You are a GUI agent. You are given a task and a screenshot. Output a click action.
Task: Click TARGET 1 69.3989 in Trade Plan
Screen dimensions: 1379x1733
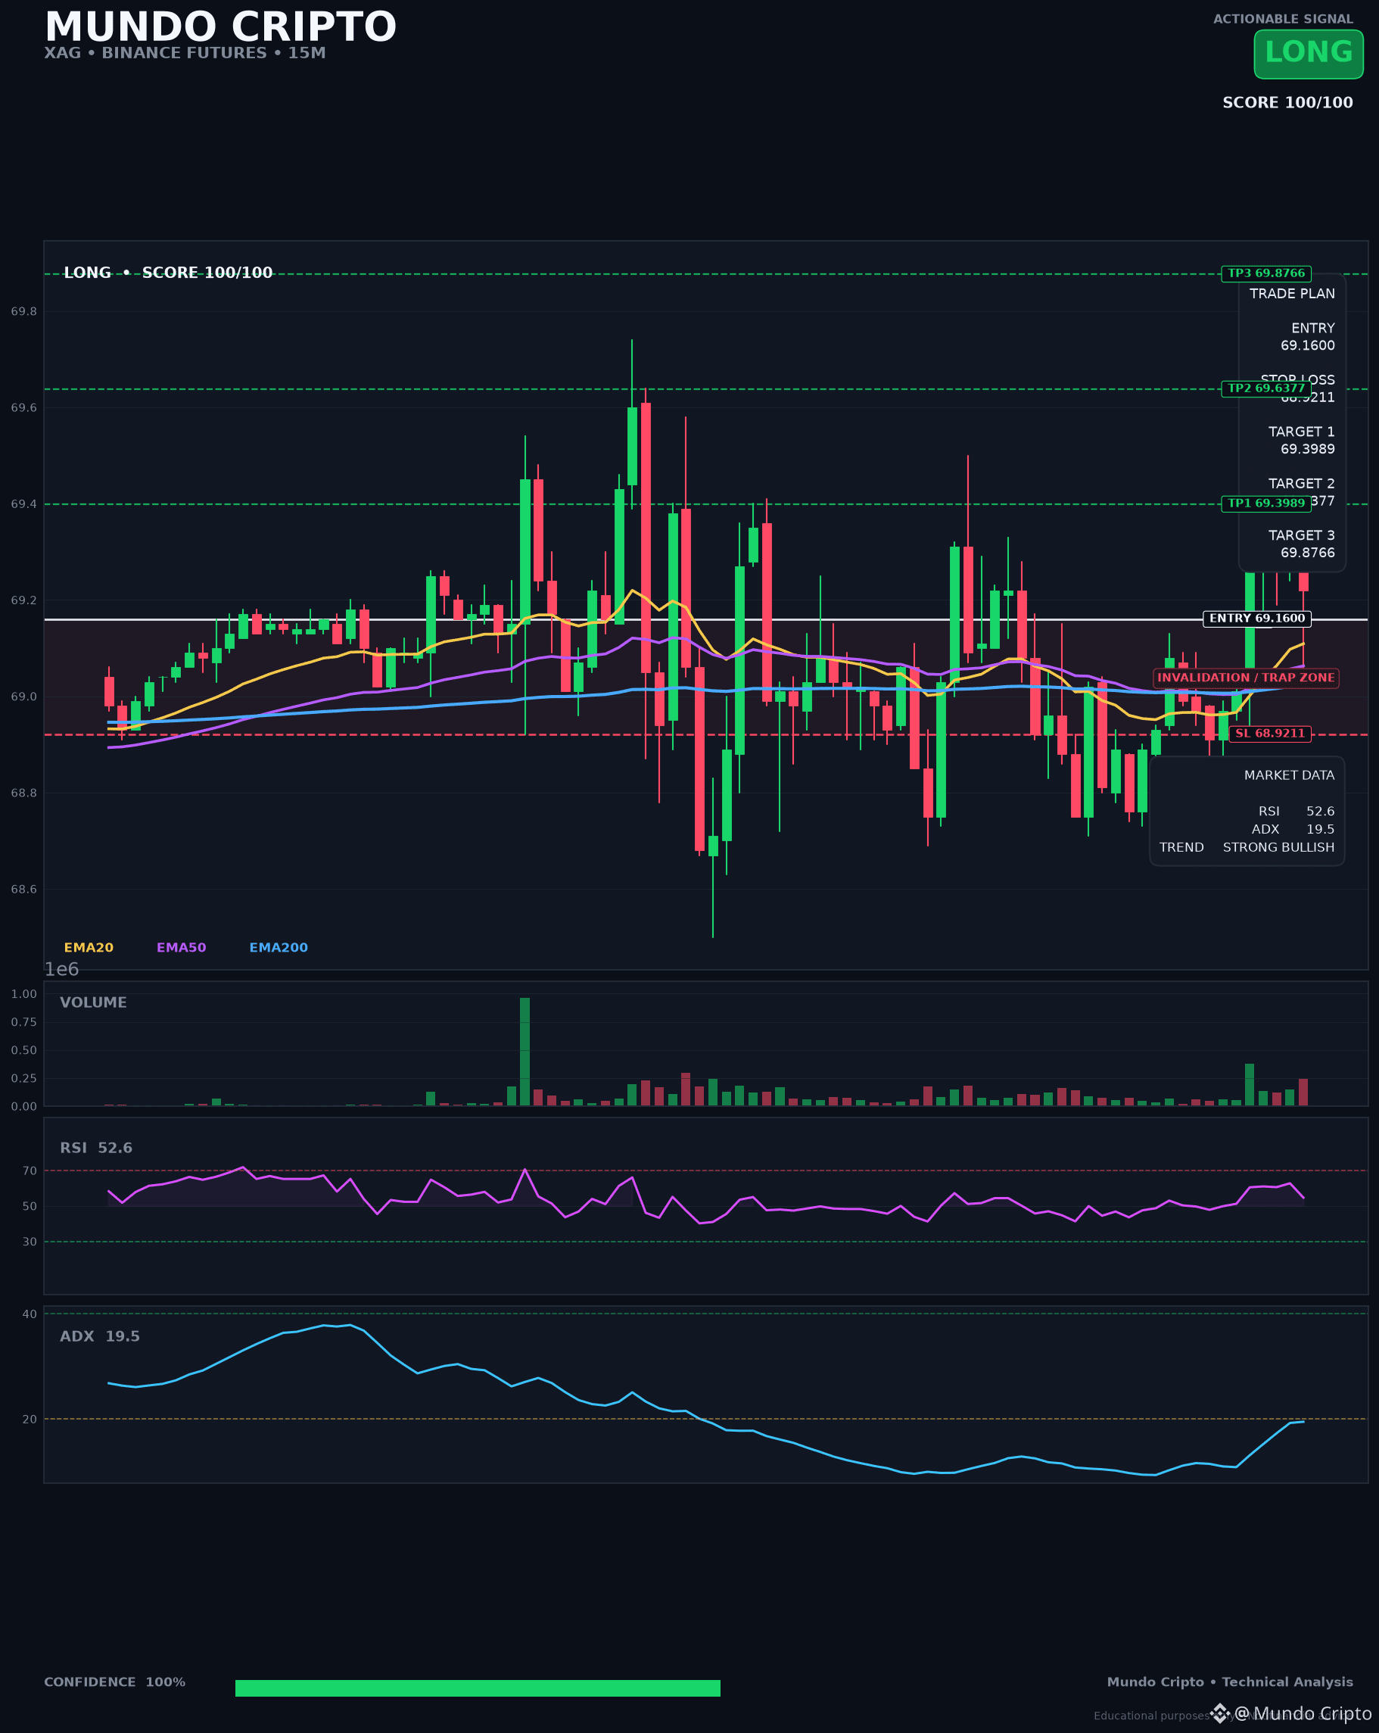1301,441
